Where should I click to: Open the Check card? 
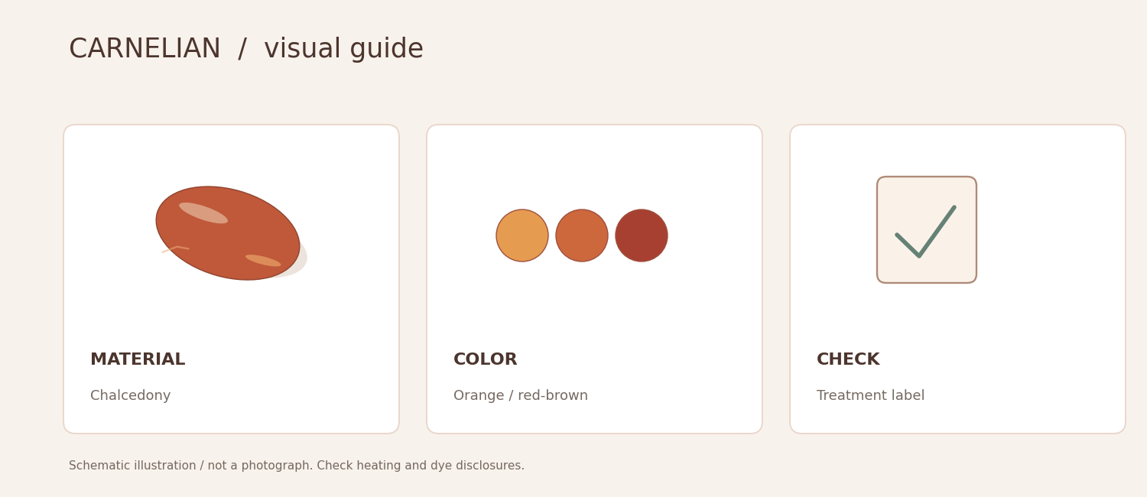coord(957,279)
